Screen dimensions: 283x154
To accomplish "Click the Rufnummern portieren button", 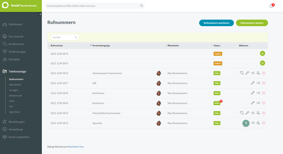I will click(x=216, y=23).
